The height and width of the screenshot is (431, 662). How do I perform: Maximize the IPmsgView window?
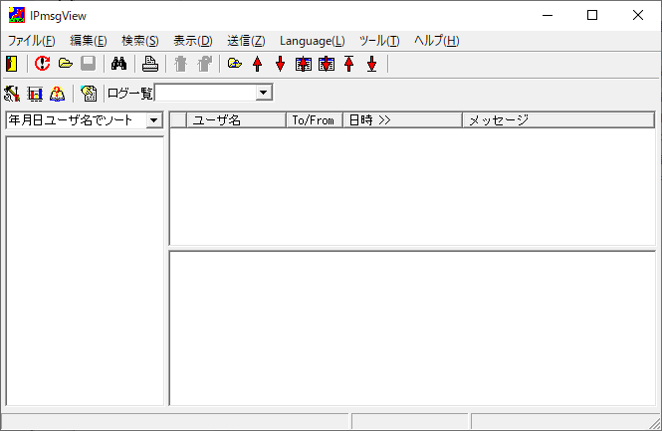tap(592, 15)
